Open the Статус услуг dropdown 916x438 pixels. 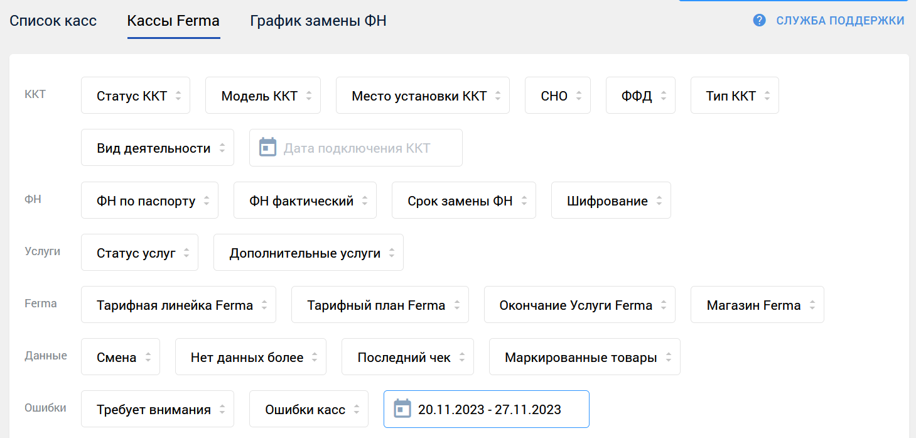(139, 253)
